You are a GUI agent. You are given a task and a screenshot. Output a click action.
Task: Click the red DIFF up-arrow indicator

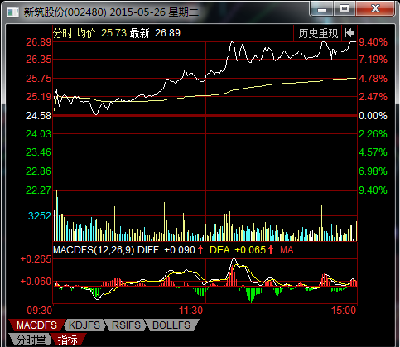click(200, 250)
